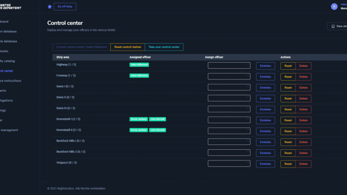
Task: Reset the Highway strip
Action: pyautogui.click(x=288, y=66)
